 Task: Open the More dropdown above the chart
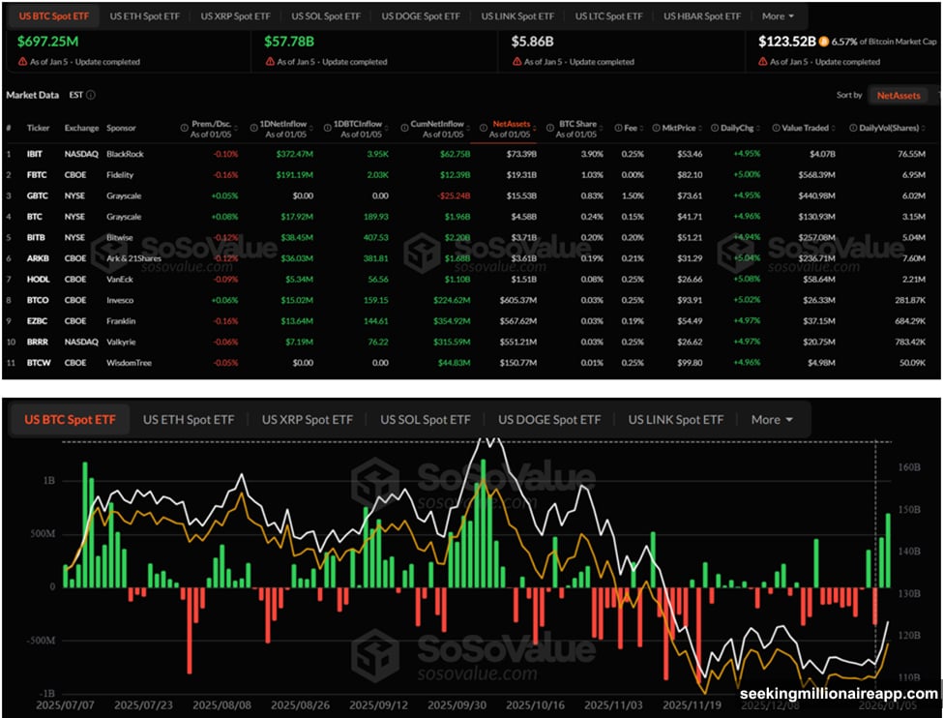pos(771,419)
